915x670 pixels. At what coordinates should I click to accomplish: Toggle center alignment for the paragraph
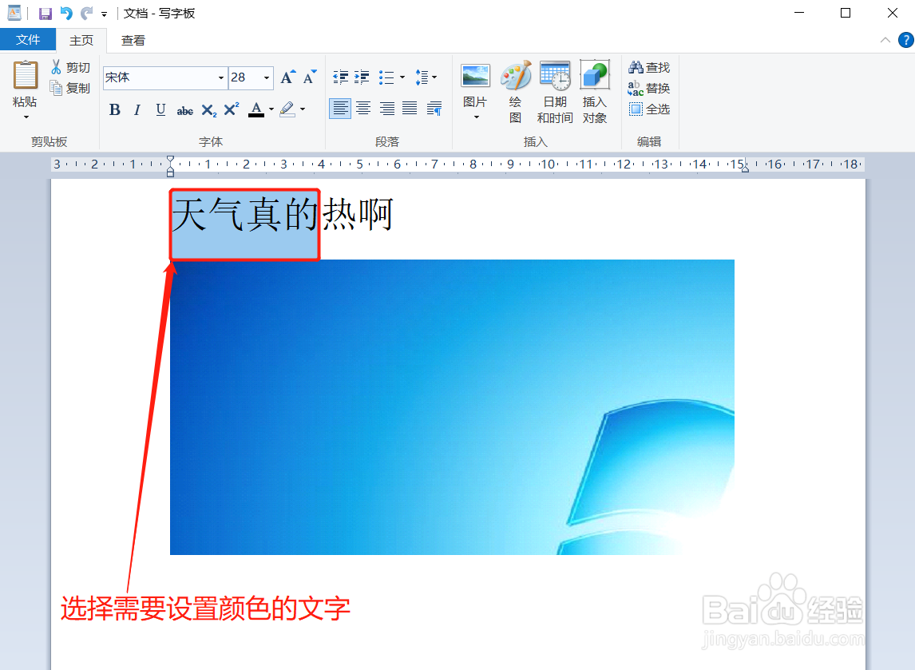click(x=363, y=108)
